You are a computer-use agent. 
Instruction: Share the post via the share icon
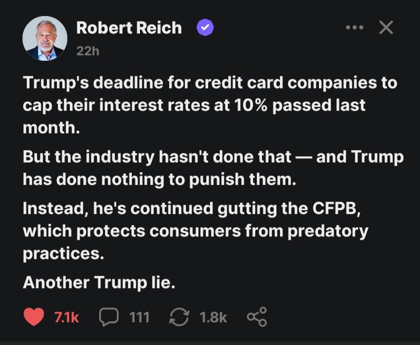(257, 317)
